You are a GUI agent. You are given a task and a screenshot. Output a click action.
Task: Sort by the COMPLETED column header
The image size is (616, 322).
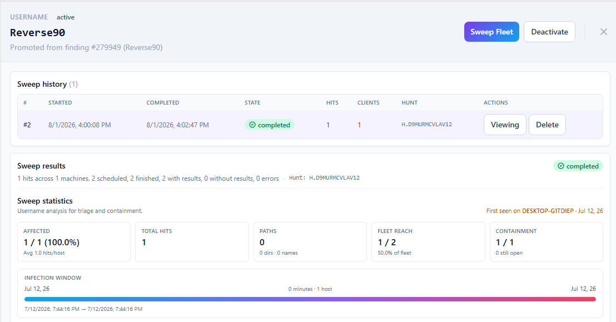click(163, 103)
